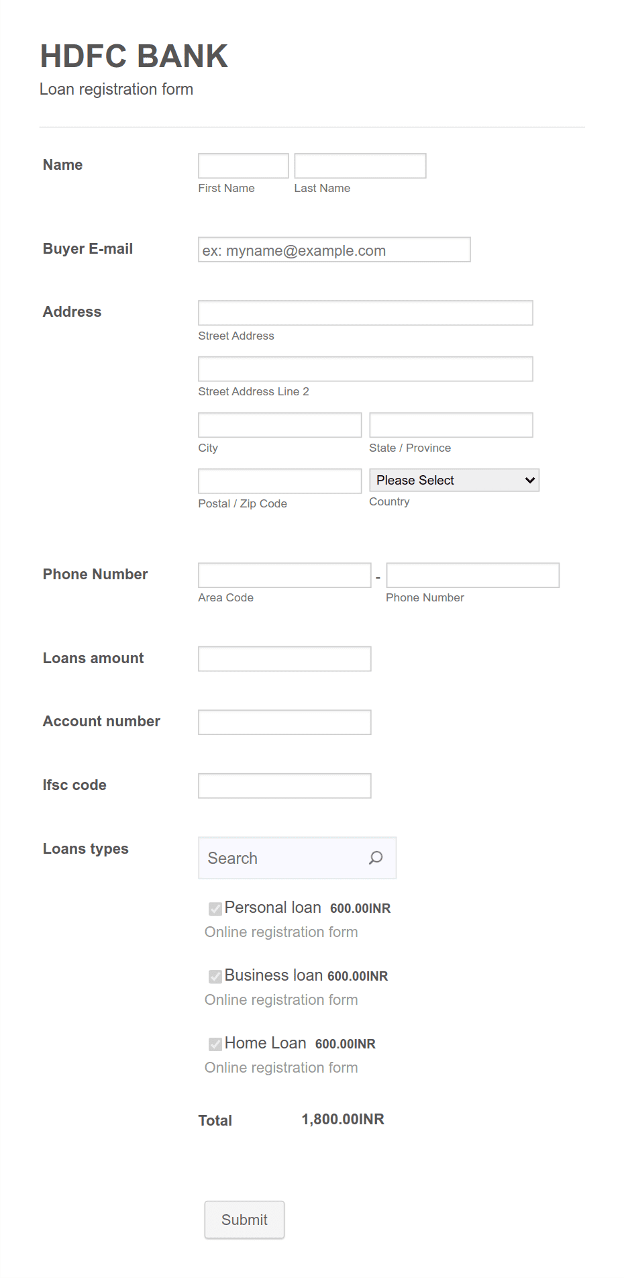Click the Ifsc code input box

point(284,785)
